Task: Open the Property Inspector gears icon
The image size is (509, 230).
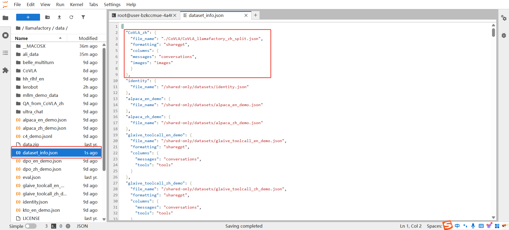Action: [504, 18]
